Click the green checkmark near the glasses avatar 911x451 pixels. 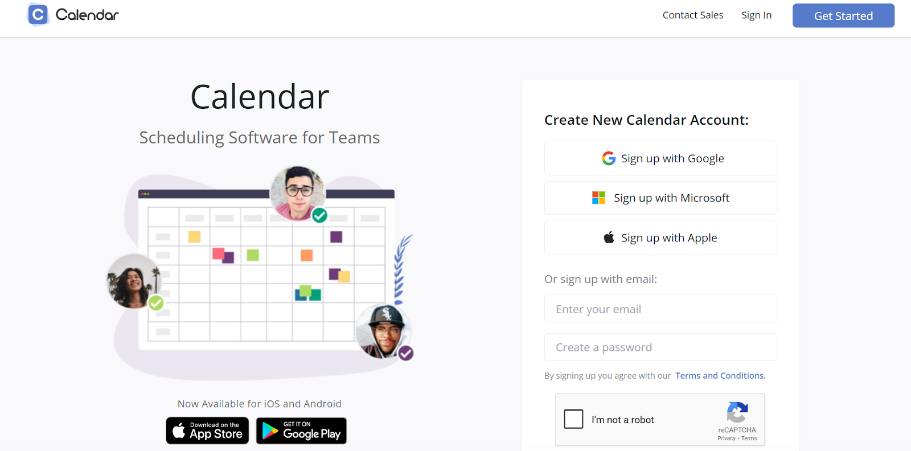point(319,216)
